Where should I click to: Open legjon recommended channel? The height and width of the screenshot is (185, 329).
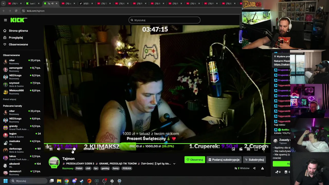(x=22, y=135)
